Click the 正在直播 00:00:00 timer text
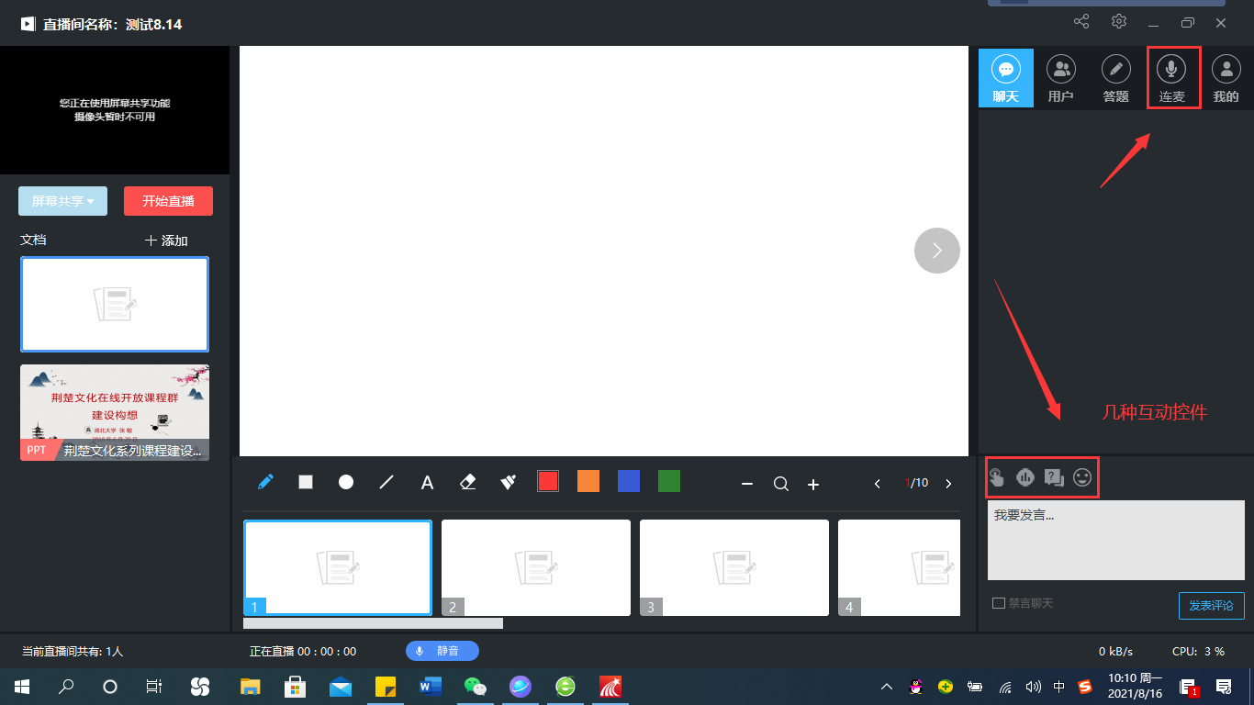 click(303, 652)
